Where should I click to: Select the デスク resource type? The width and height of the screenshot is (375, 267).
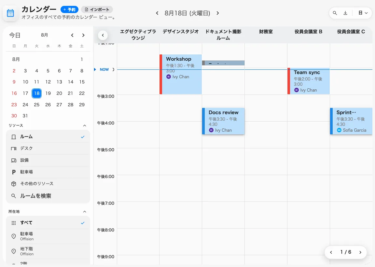pyautogui.click(x=48, y=148)
